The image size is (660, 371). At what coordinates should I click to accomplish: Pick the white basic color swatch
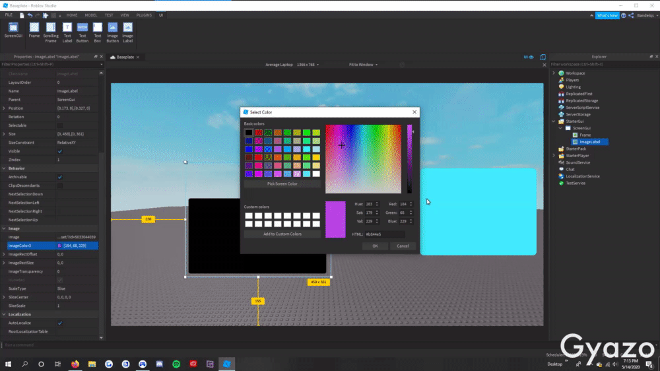coord(316,174)
